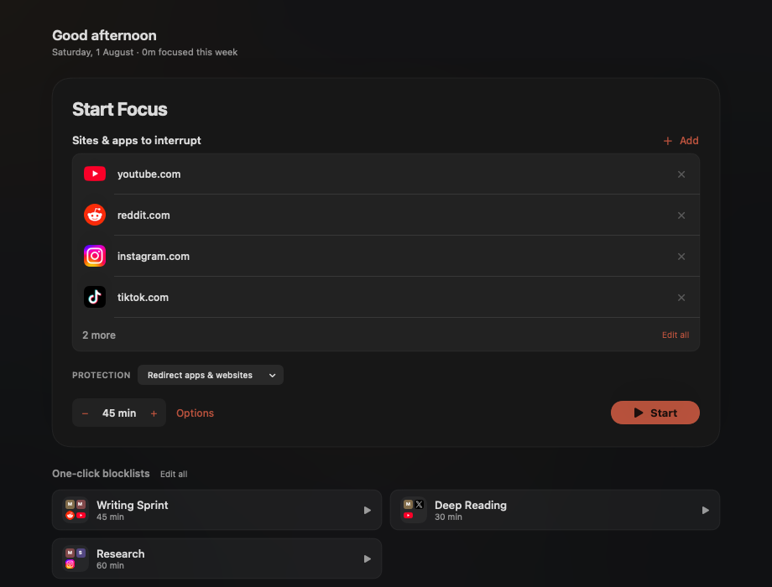772x587 pixels.
Task: Remove youtube.com from the interrupt list
Action: point(681,174)
